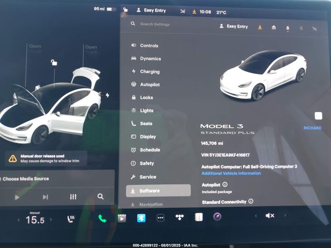The width and height of the screenshot is (331, 248).
Task: Open the green Phone app
Action: 102,219
